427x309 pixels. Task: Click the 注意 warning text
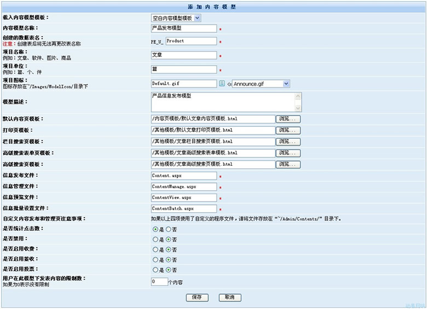click(x=8, y=44)
